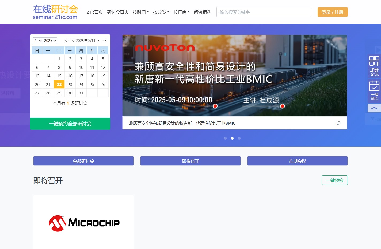Click the back-to-top chevron in sidebar
The width and height of the screenshot is (381, 249).
pyautogui.click(x=374, y=108)
